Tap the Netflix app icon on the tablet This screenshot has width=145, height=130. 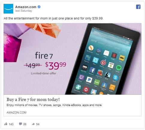[x=114, y=55]
